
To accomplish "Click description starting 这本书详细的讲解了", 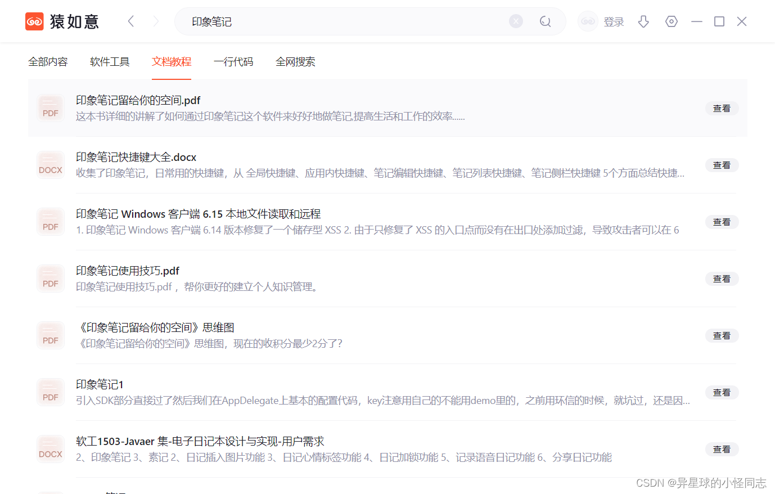I will pyautogui.click(x=271, y=116).
